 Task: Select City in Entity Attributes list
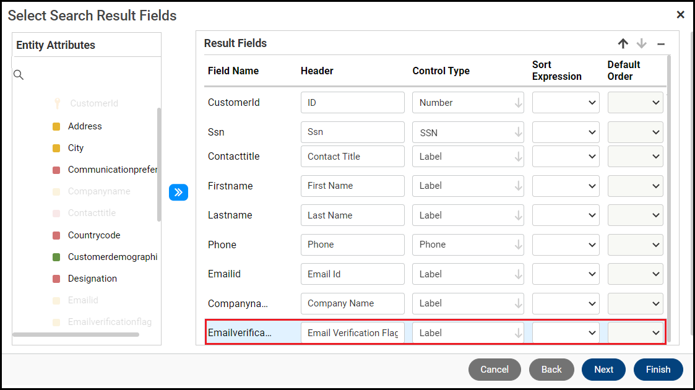click(76, 148)
